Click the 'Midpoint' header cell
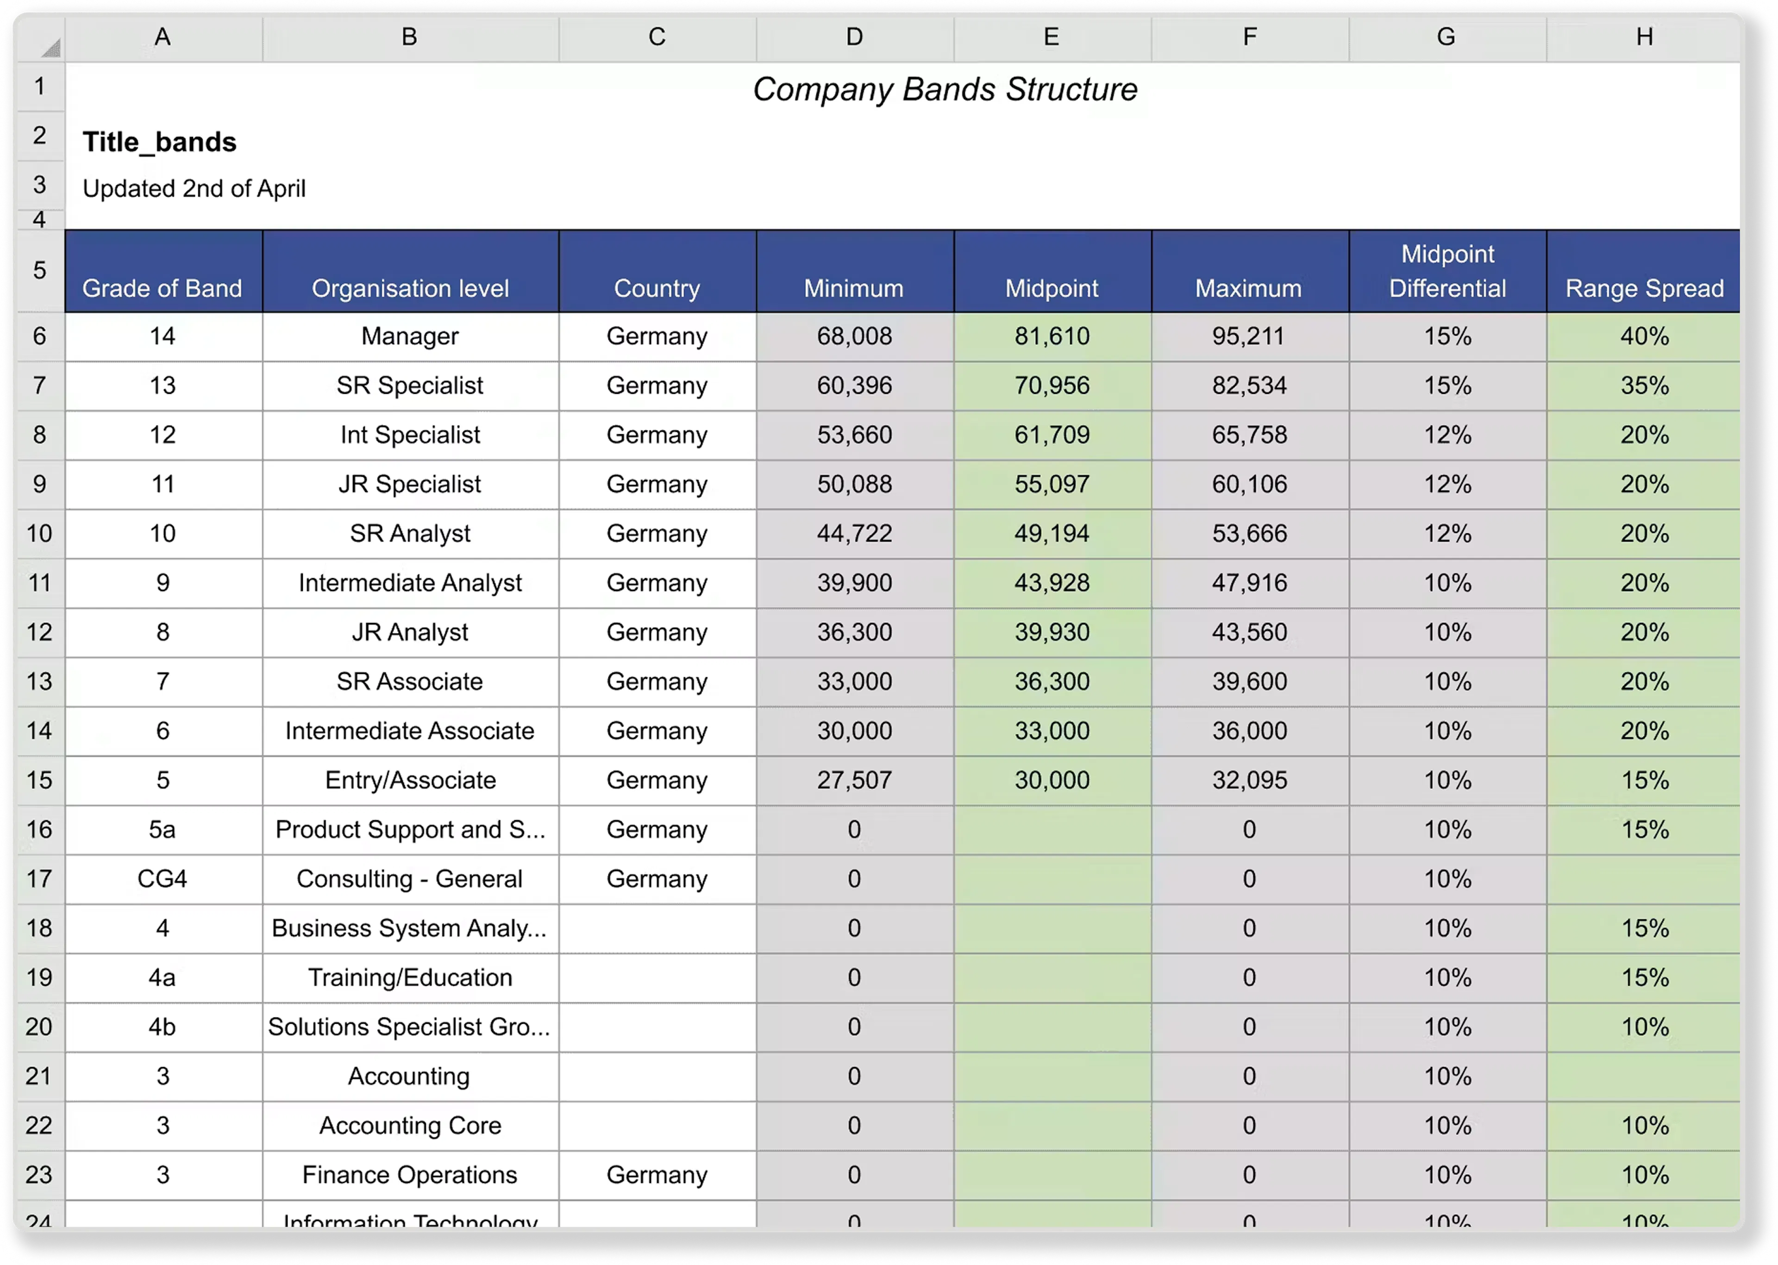The width and height of the screenshot is (1778, 1265). 1052,271
